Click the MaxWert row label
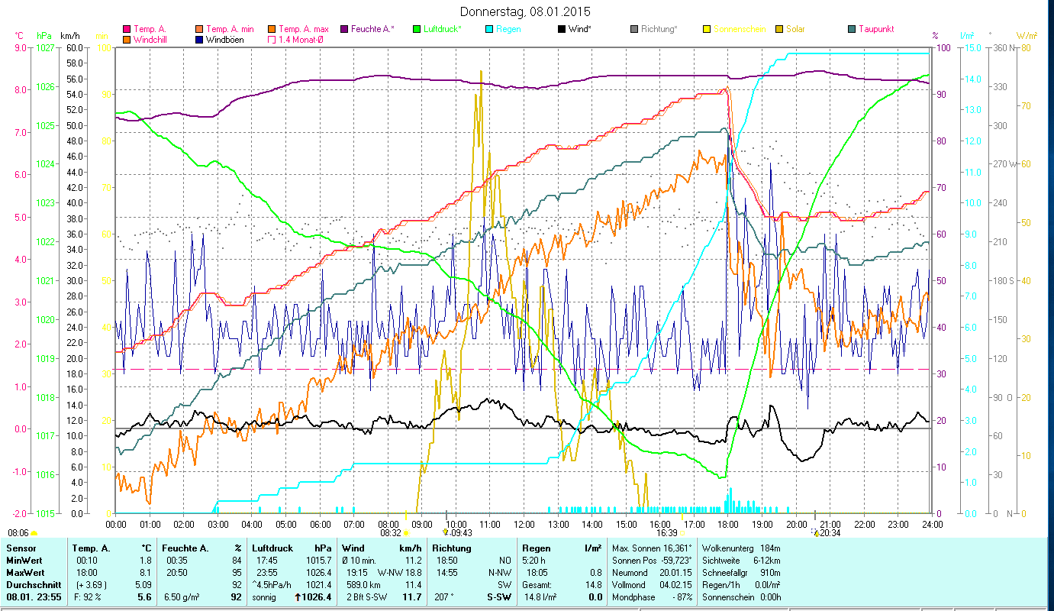The height and width of the screenshot is (611, 1054). tap(26, 572)
